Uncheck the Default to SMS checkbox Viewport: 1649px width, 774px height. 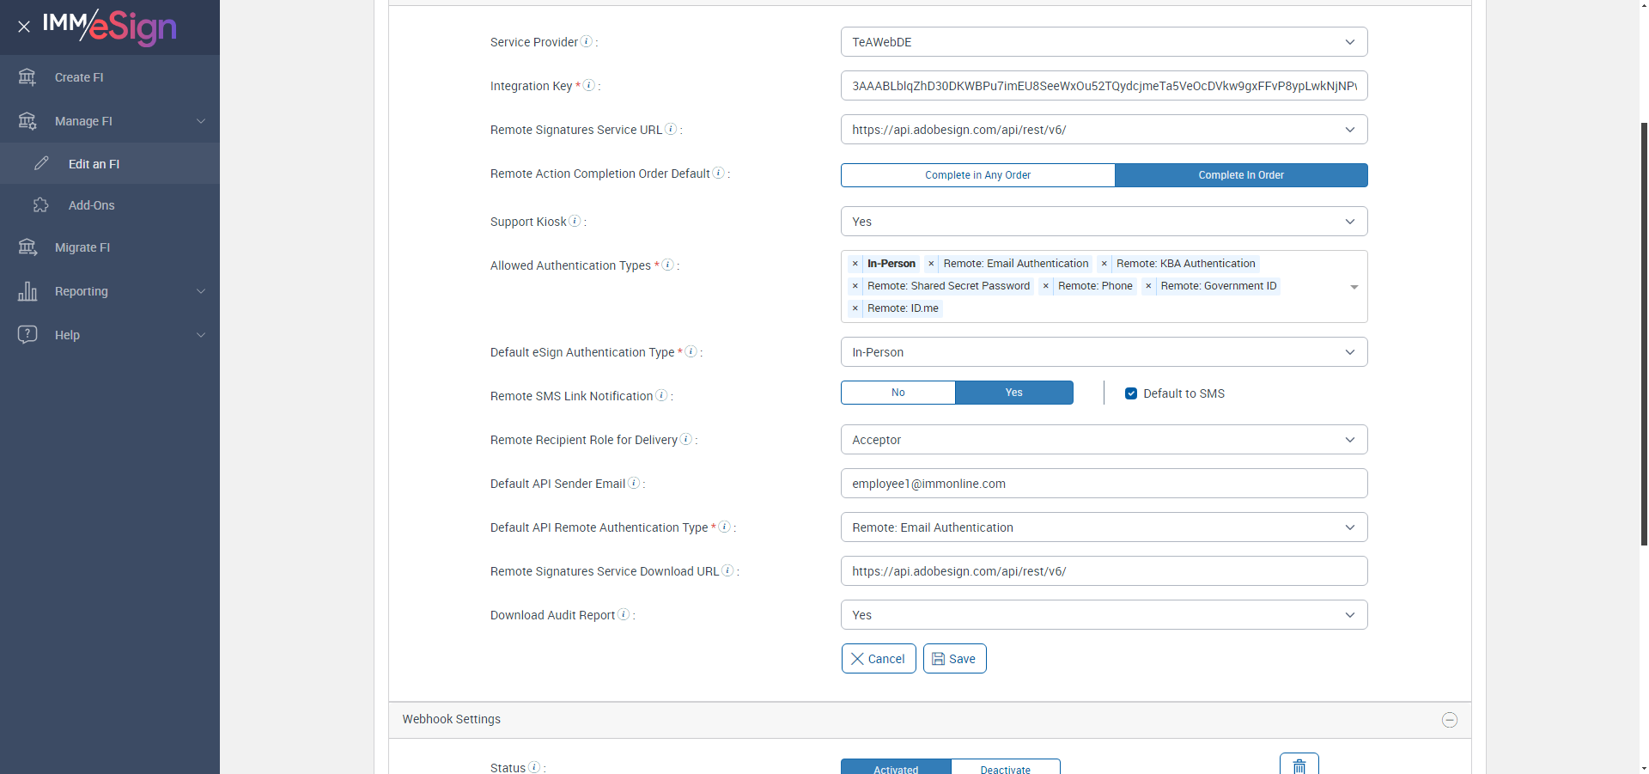click(1131, 393)
